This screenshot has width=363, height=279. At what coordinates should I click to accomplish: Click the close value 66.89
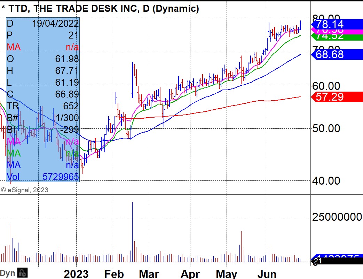(x=67, y=94)
